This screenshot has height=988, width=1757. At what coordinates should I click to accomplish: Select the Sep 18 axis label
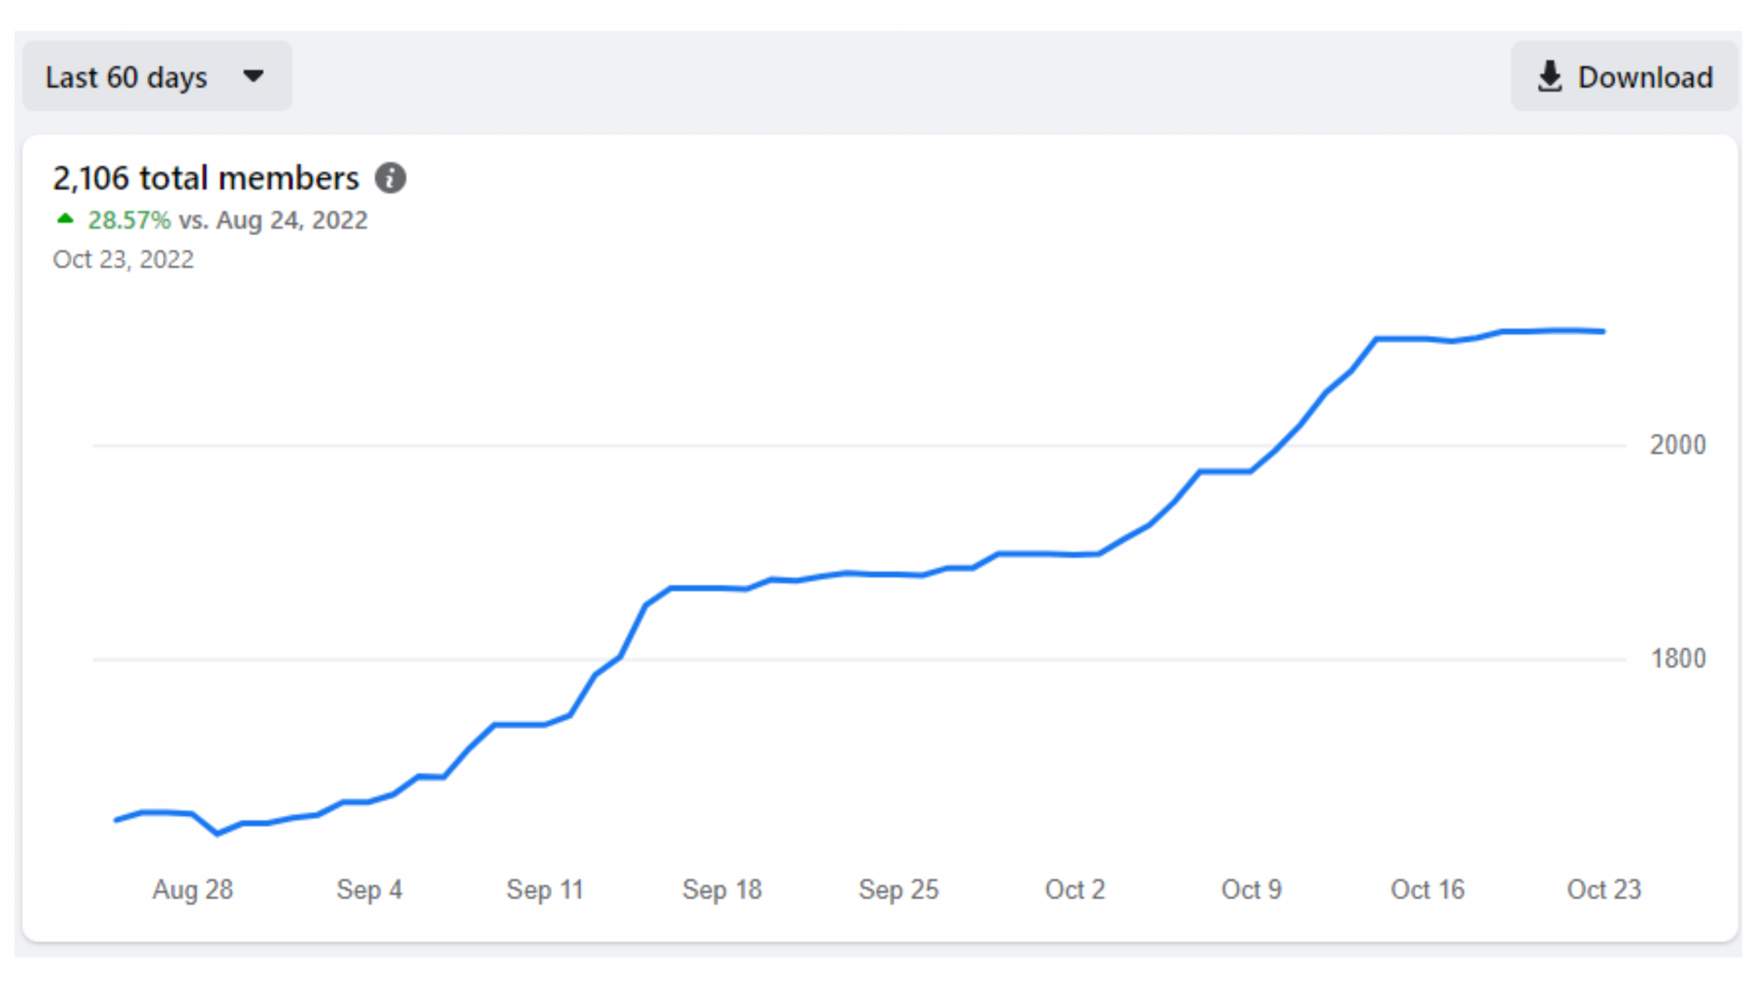(722, 889)
